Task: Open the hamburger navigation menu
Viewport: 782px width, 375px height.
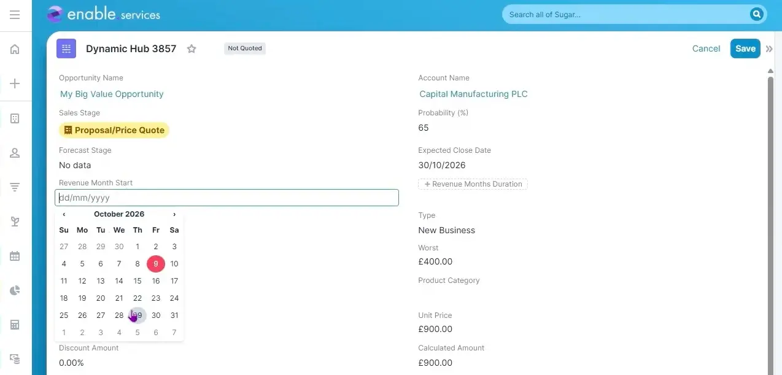Action: click(15, 15)
